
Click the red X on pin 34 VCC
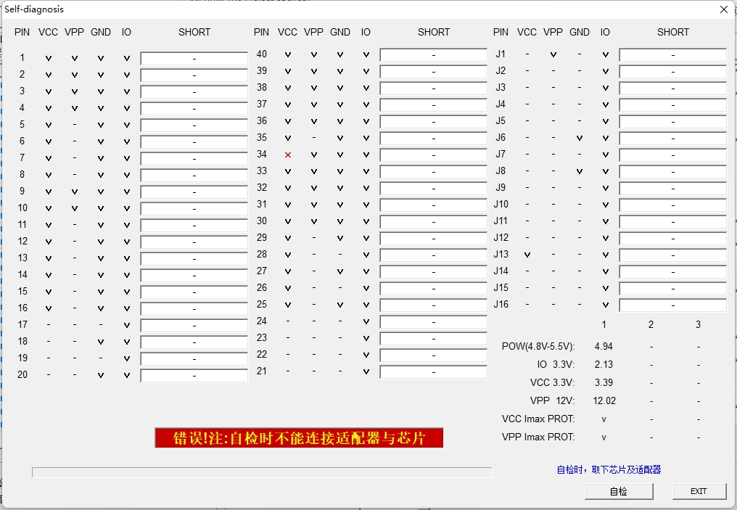288,155
